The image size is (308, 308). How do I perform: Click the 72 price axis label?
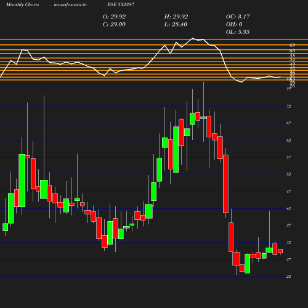(x=289, y=106)
